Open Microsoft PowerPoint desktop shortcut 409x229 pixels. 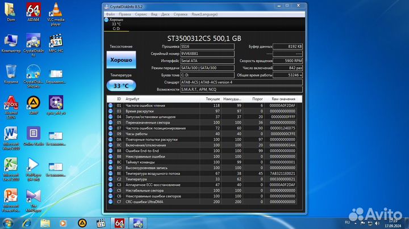[x=11, y=200]
